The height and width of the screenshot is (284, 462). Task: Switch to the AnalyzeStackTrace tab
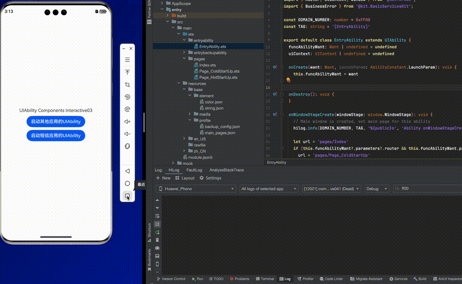pyautogui.click(x=226, y=170)
